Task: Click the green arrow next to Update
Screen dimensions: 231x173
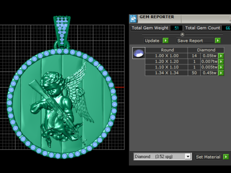Action: pos(166,40)
